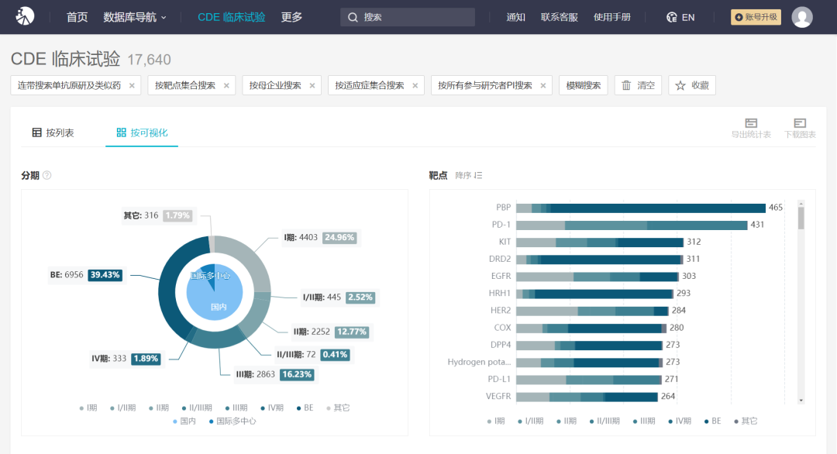Switch language to EN
This screenshot has width=837, height=454.
pos(688,18)
